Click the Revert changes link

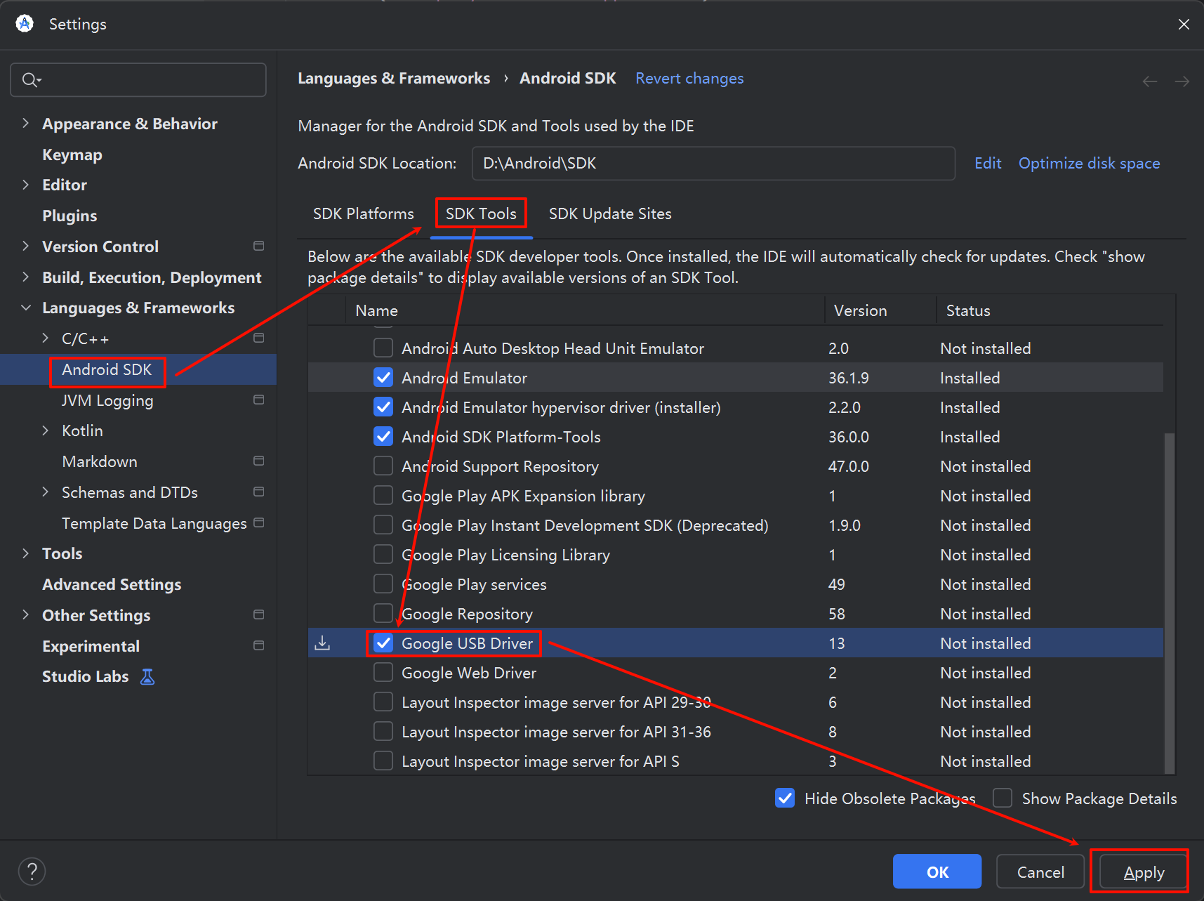(689, 78)
